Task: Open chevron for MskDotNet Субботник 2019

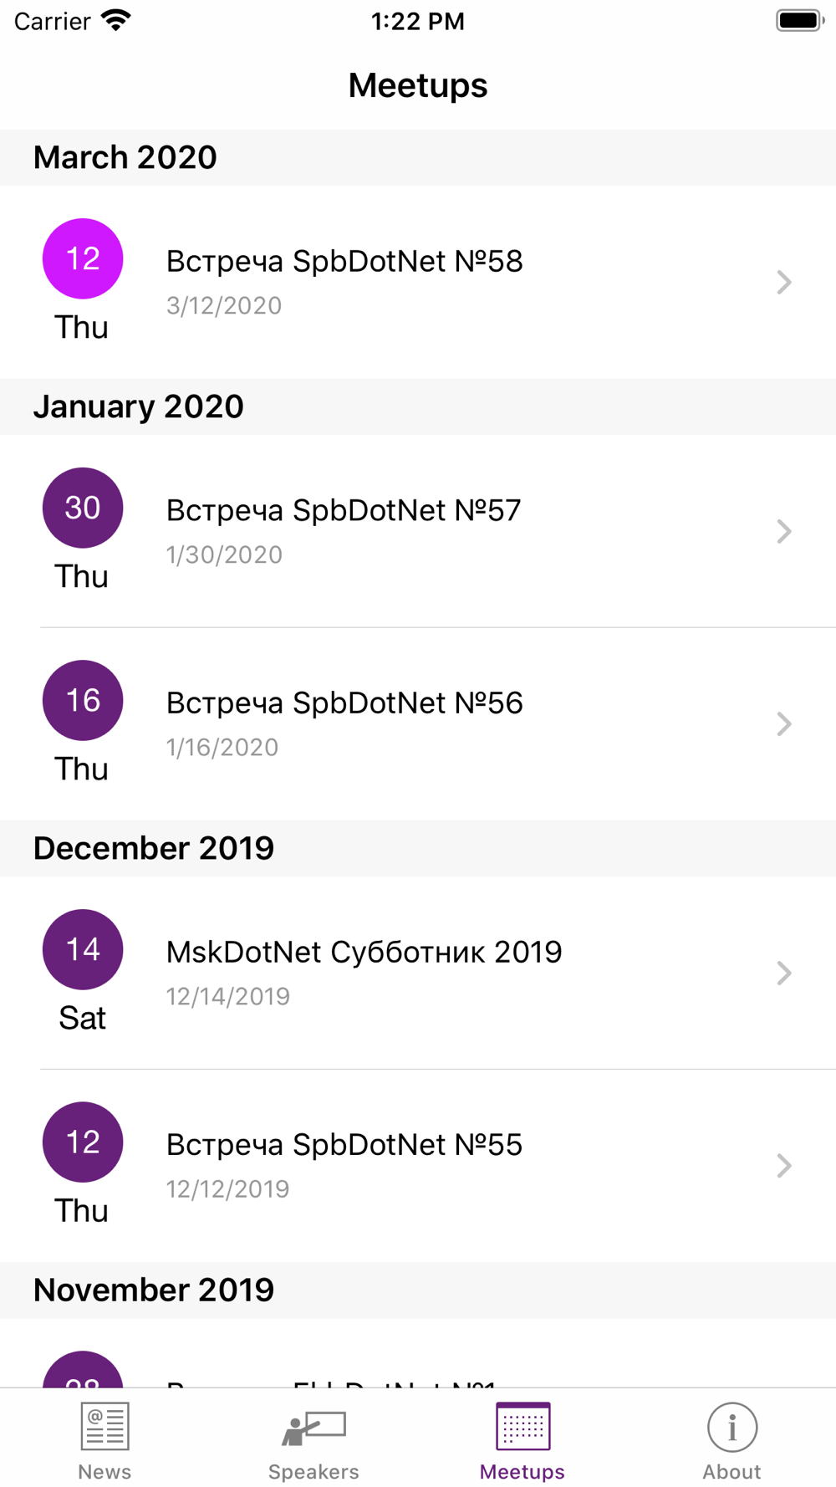Action: [x=783, y=973]
